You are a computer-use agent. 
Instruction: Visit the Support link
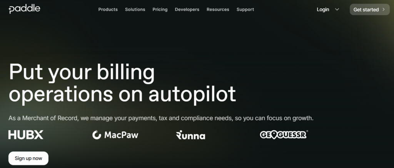click(x=245, y=10)
